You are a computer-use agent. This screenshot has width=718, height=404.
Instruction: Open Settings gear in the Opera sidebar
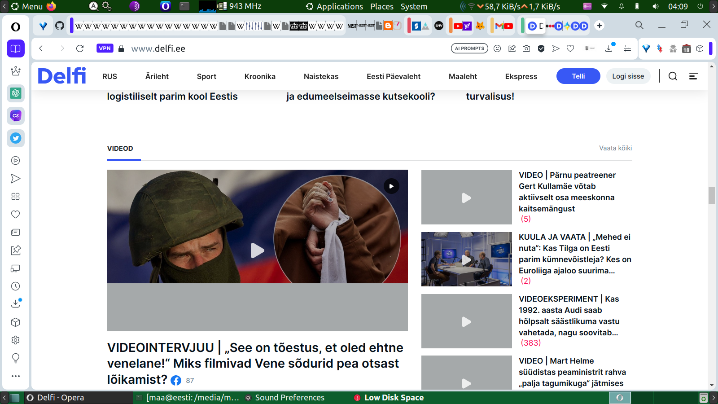click(16, 340)
